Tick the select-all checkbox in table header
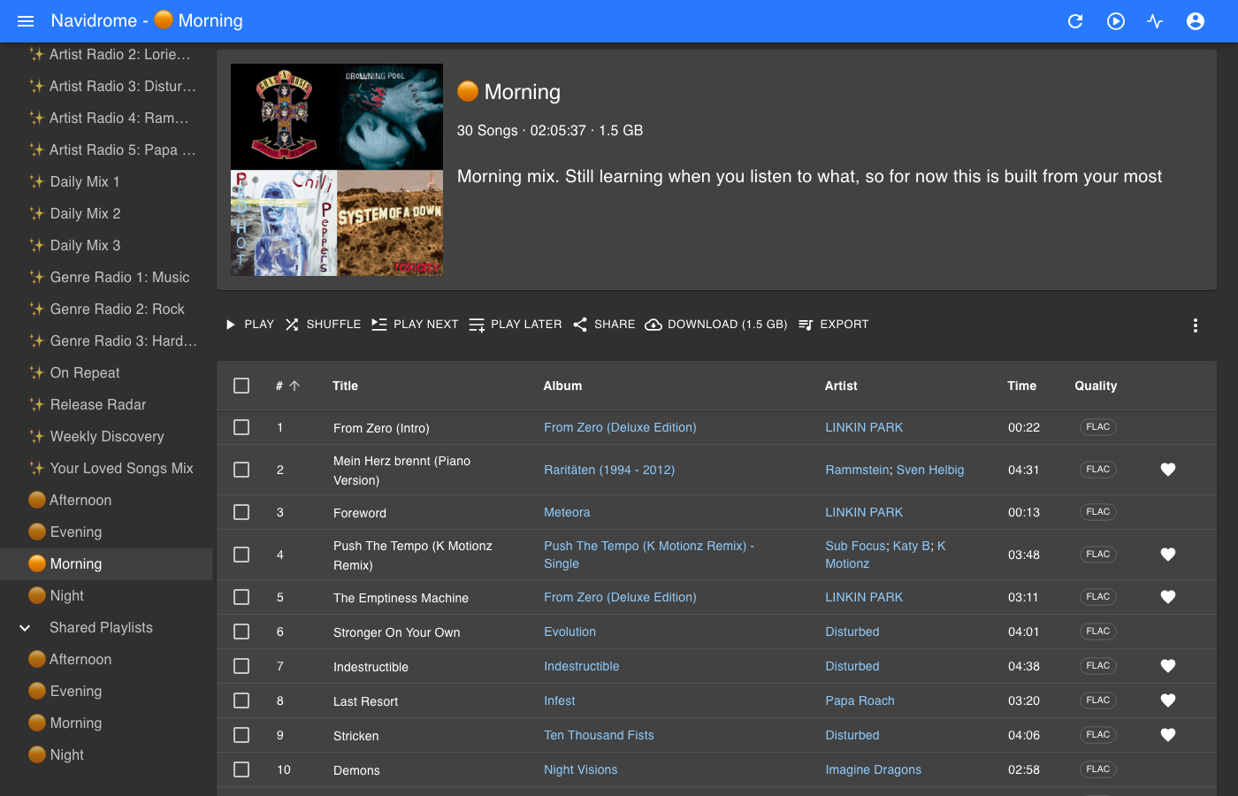This screenshot has height=796, width=1238. click(x=241, y=386)
